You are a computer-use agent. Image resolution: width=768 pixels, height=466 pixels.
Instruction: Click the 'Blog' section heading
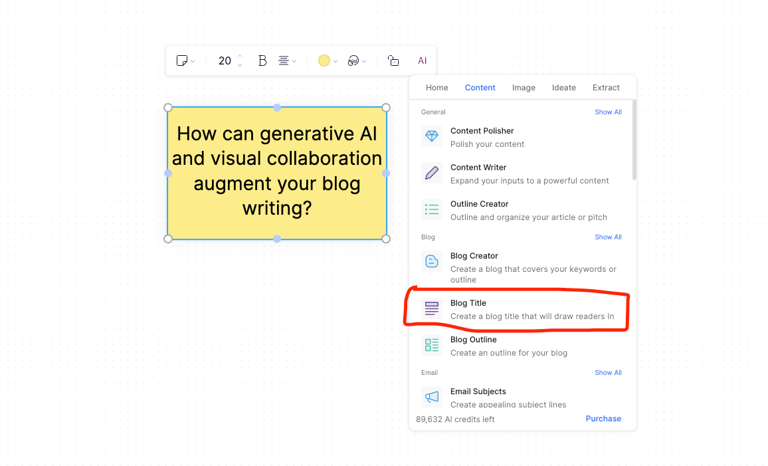point(428,237)
